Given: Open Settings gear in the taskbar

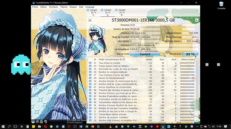Looking at the screenshot, I should 22,126.
